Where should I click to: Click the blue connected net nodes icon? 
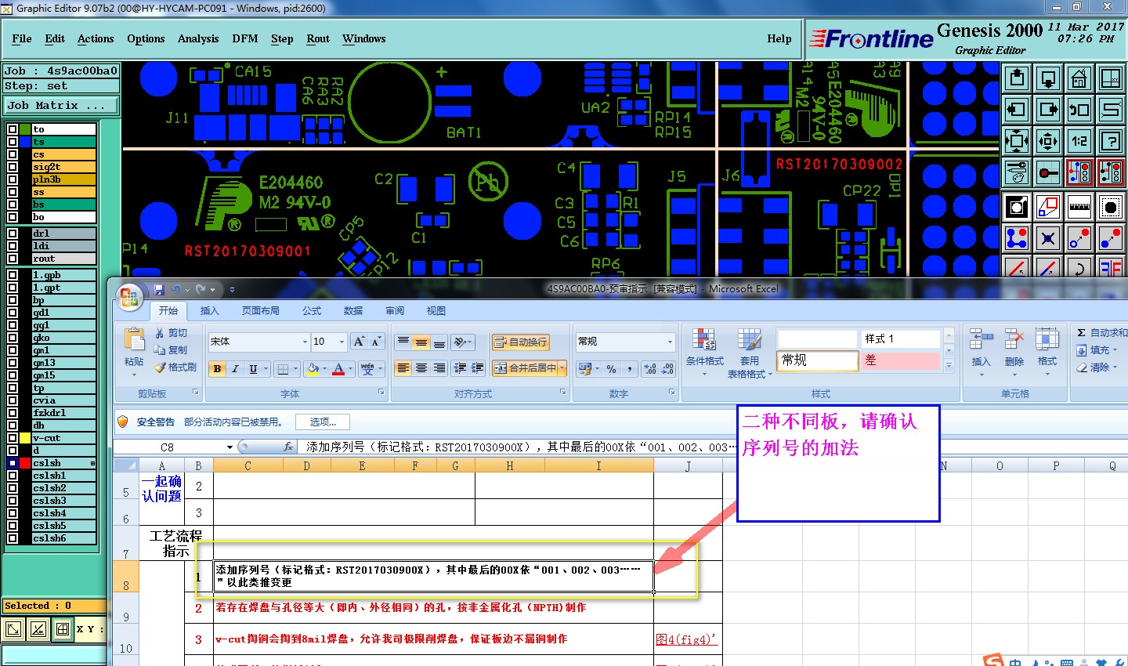pos(1017,238)
